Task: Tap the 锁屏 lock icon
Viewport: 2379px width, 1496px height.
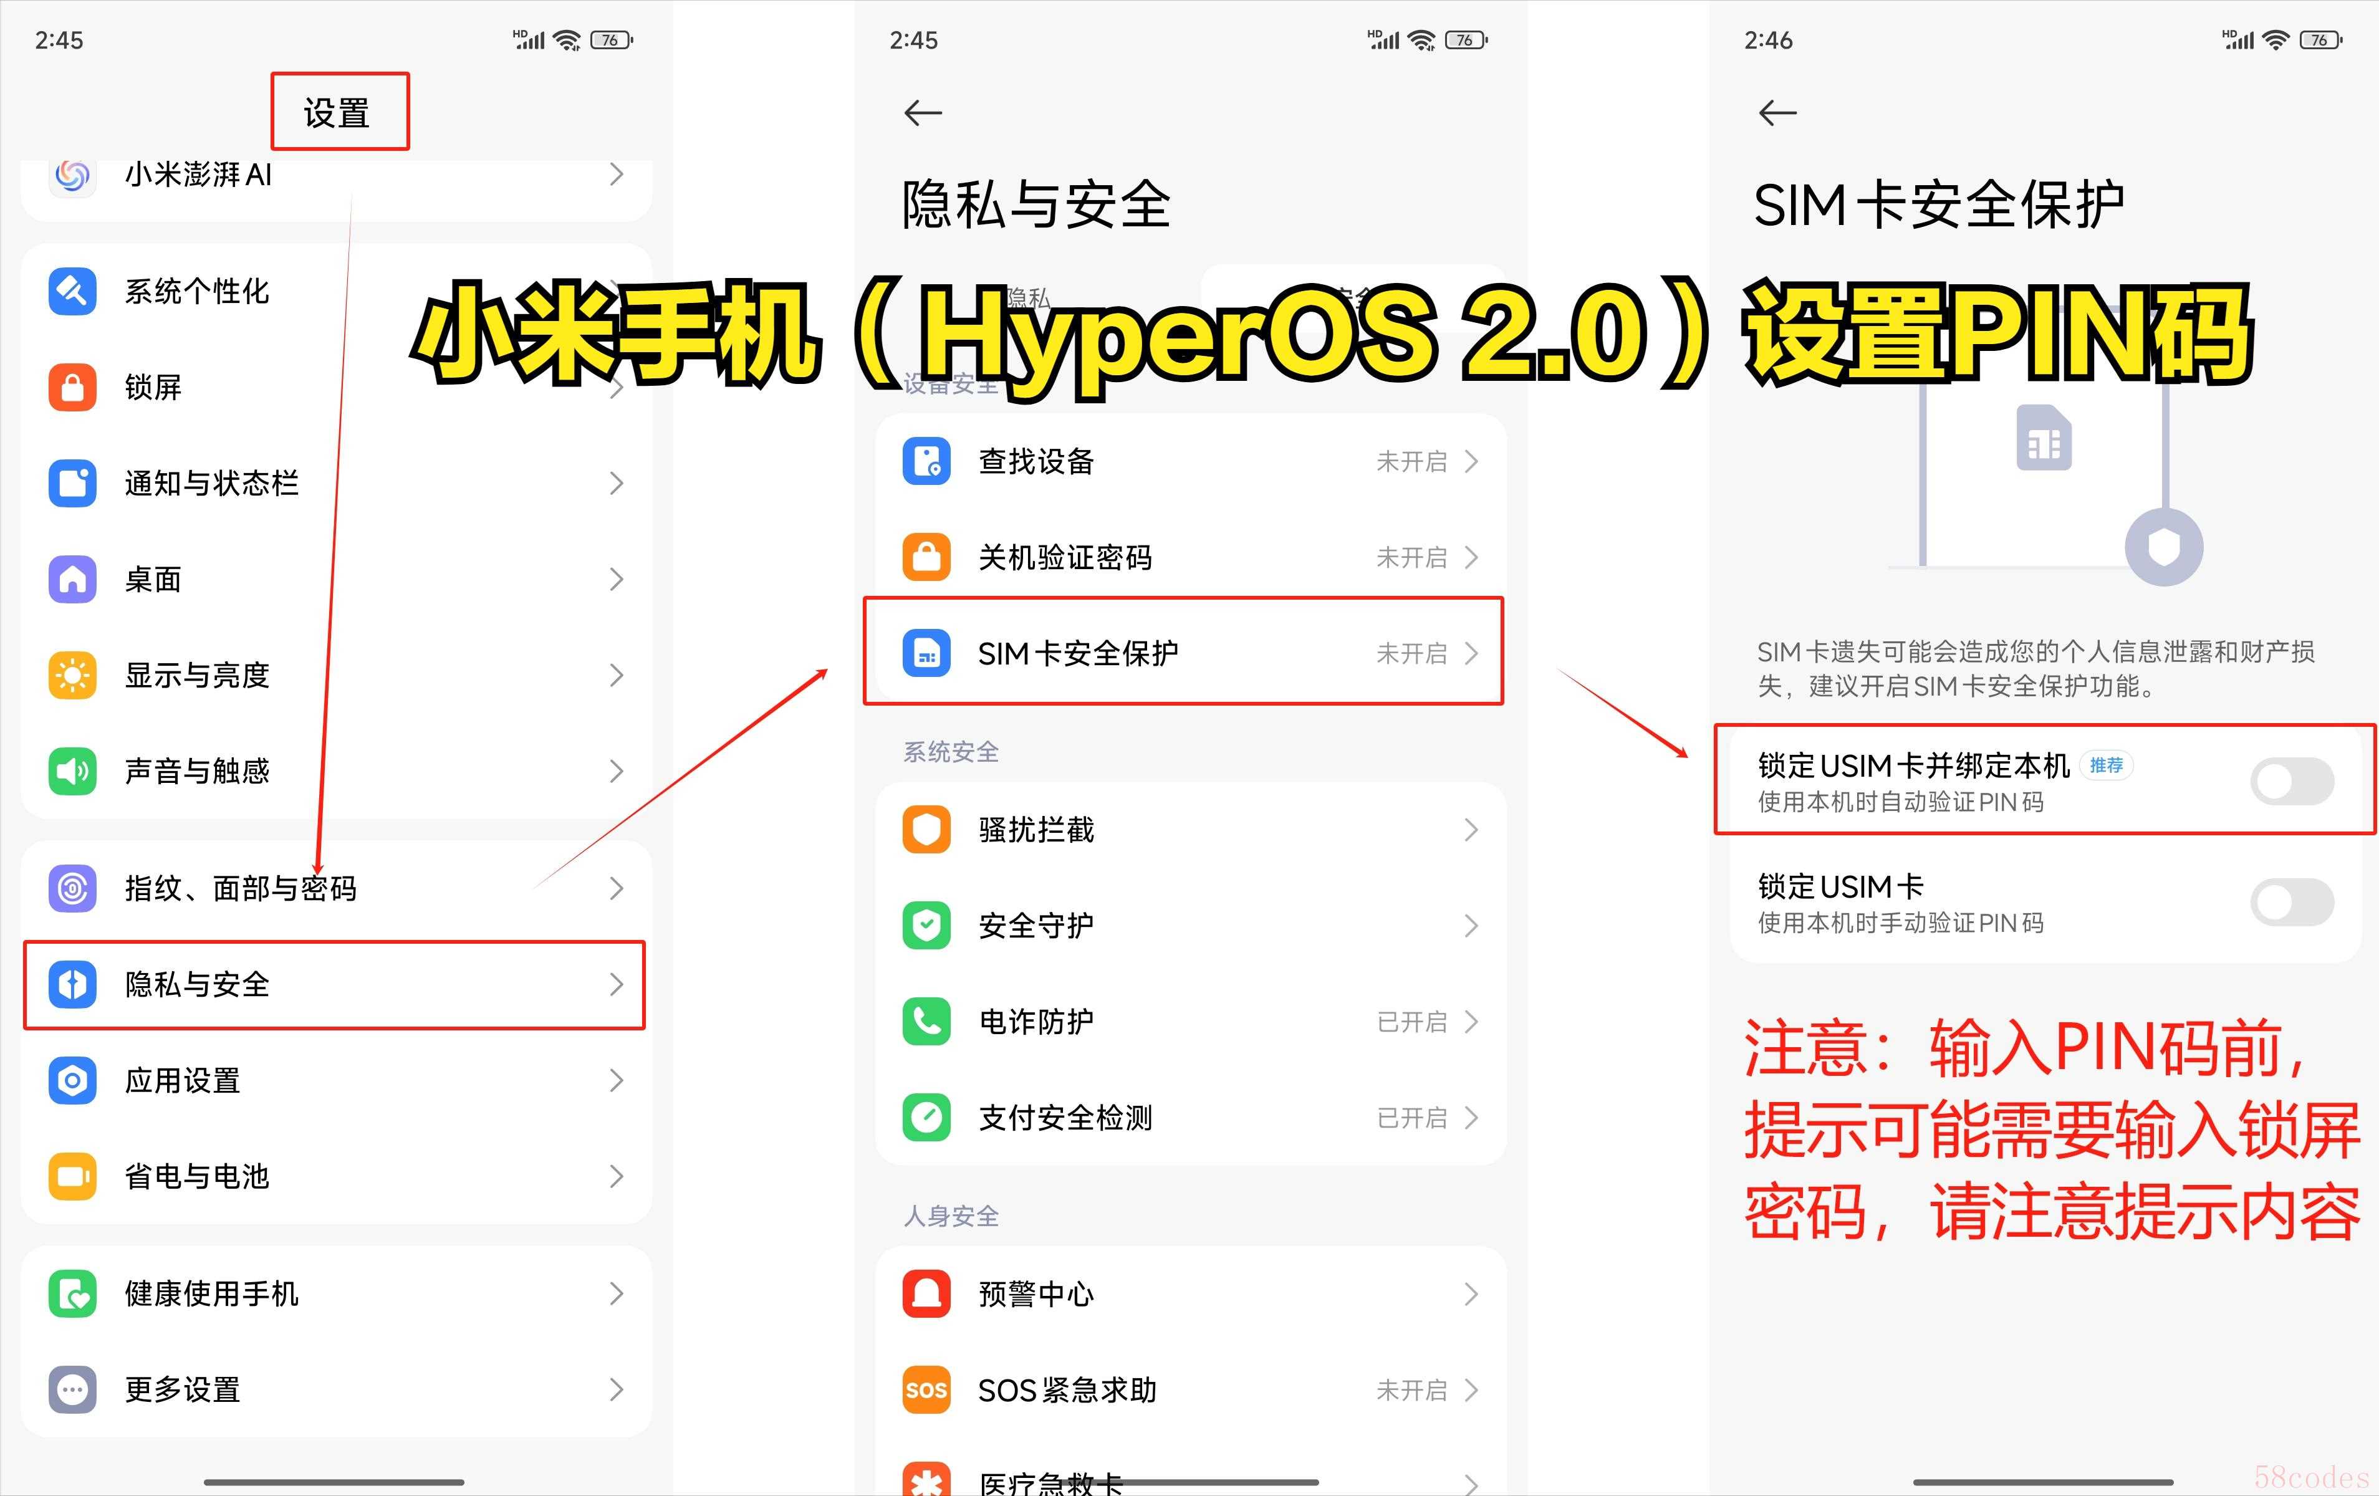Action: [72, 387]
